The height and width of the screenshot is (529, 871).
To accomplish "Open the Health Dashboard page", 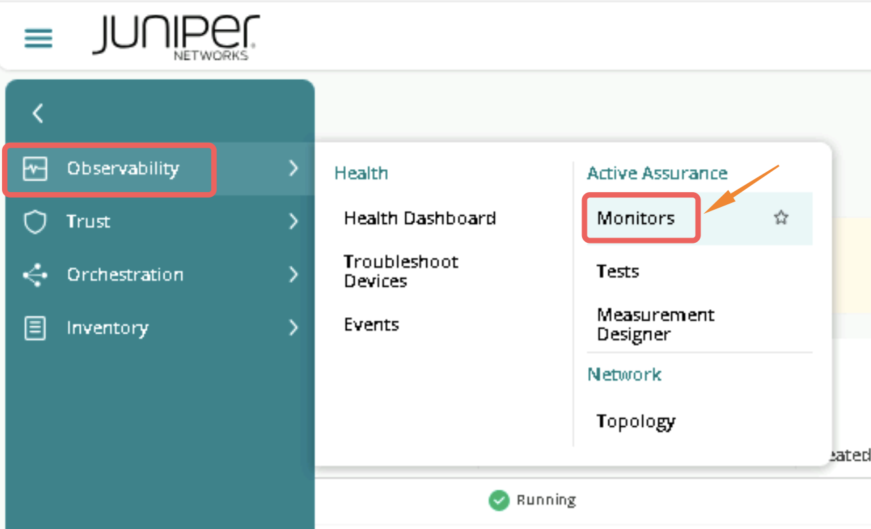I will 420,218.
